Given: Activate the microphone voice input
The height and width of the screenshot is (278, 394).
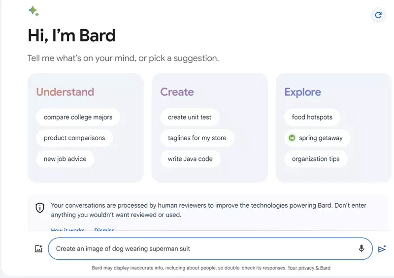Looking at the screenshot, I should click(361, 248).
